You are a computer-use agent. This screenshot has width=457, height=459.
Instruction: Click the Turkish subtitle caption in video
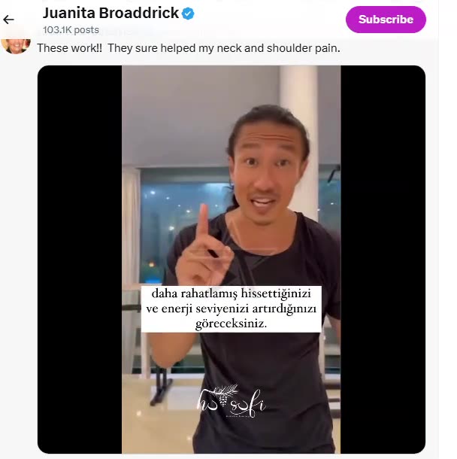(x=232, y=309)
